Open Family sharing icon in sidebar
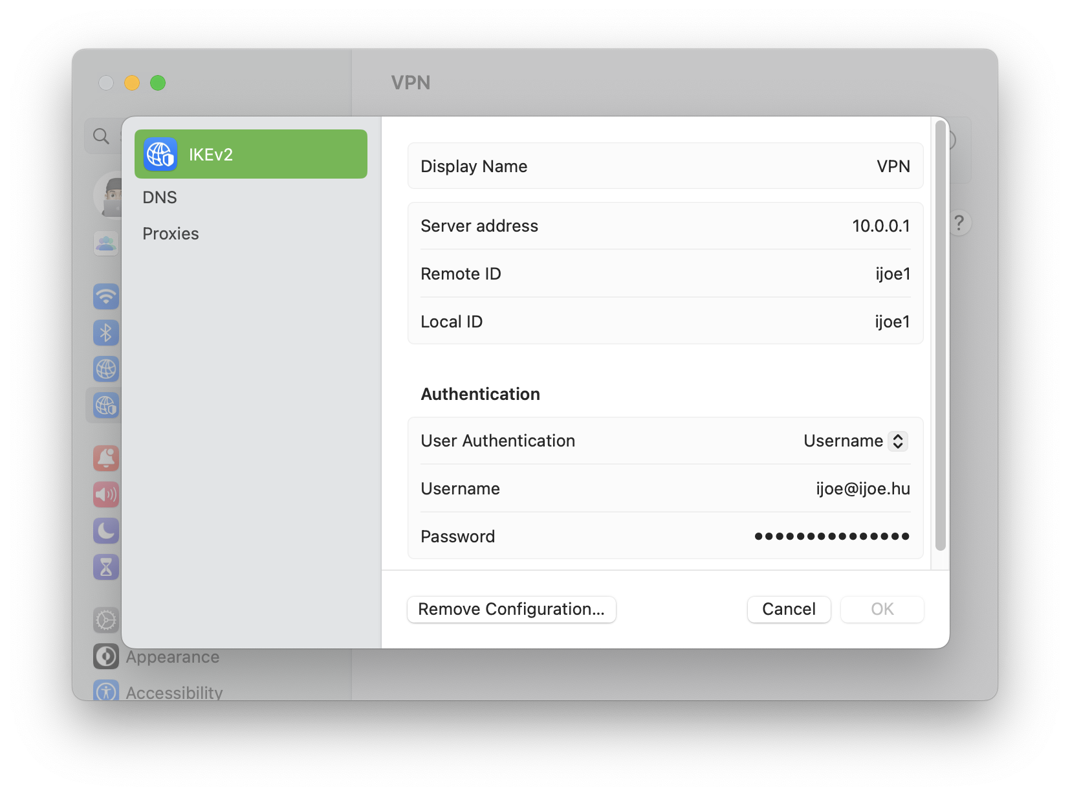 point(106,244)
